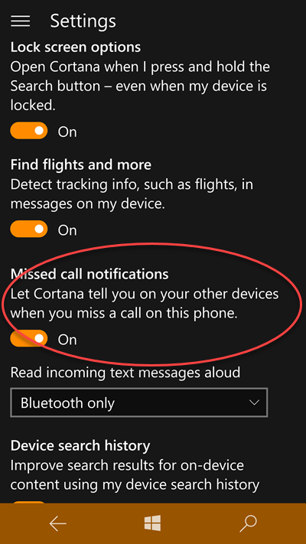Image resolution: width=306 pixels, height=544 pixels.
Task: Toggle Missed call notifications switch
Action: click(x=29, y=338)
